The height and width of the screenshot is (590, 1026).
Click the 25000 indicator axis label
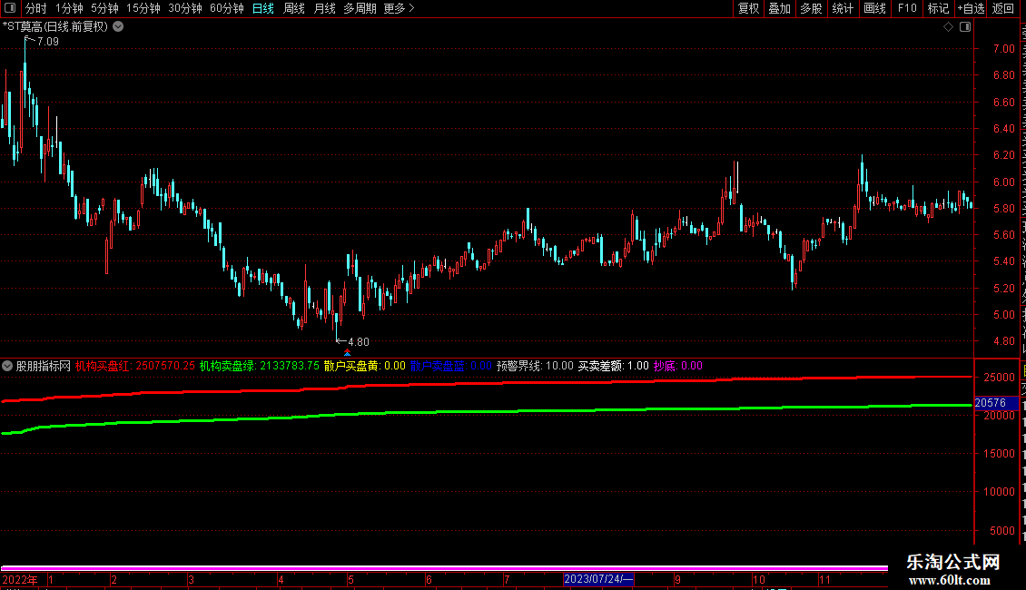coord(999,378)
